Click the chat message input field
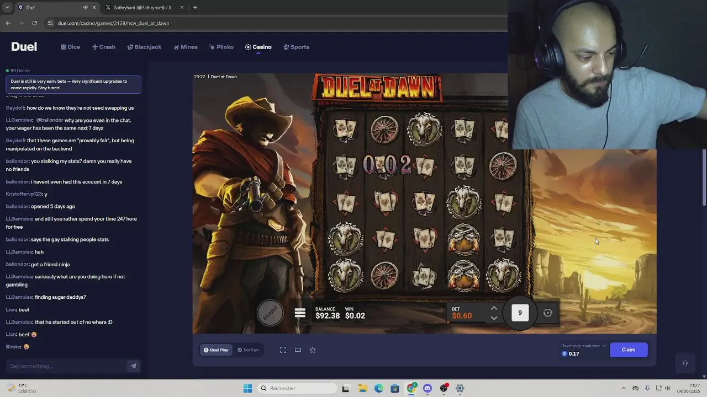 tap(66, 366)
